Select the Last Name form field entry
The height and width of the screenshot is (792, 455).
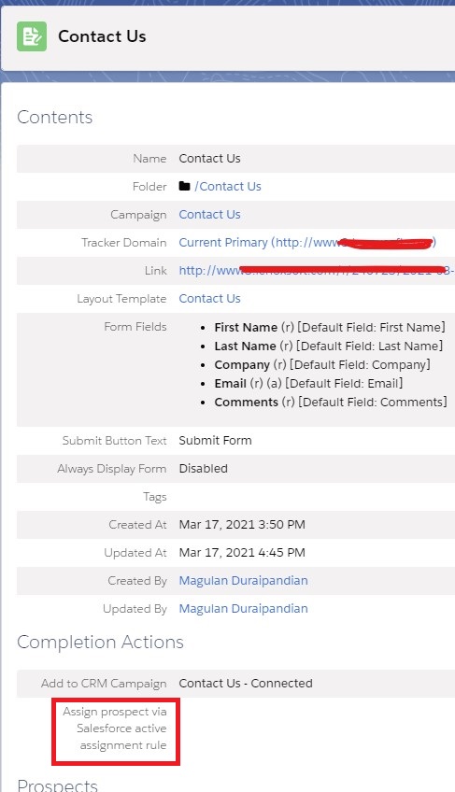[329, 346]
